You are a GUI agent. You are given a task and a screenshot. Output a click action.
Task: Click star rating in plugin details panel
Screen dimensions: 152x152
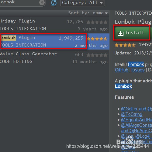click(125, 45)
